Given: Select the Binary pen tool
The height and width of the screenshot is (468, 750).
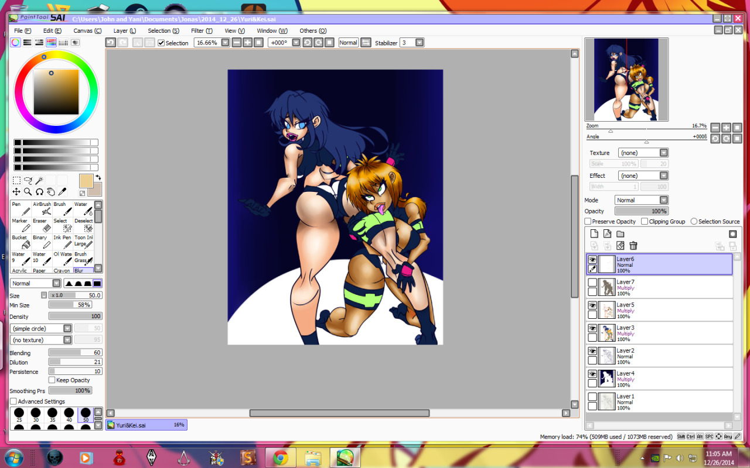Looking at the screenshot, I should (42, 242).
